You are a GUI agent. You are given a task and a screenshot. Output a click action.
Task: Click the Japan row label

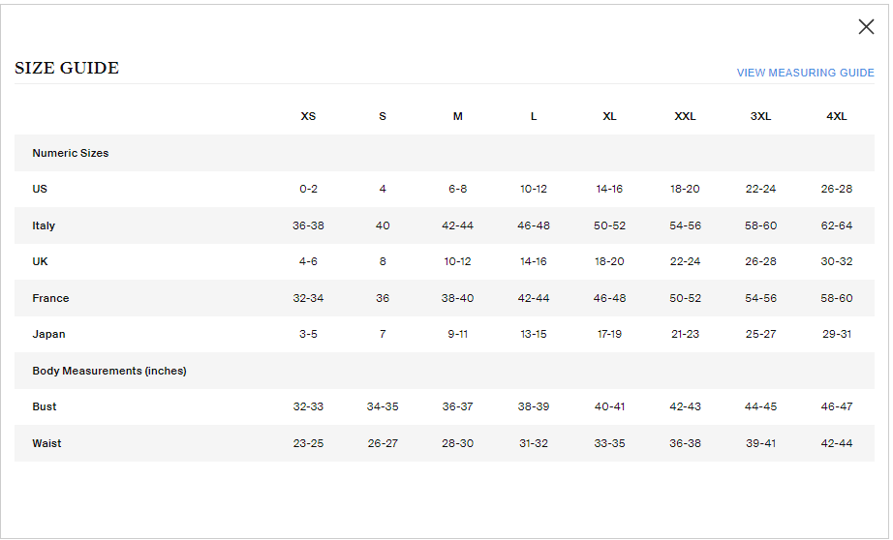[46, 334]
